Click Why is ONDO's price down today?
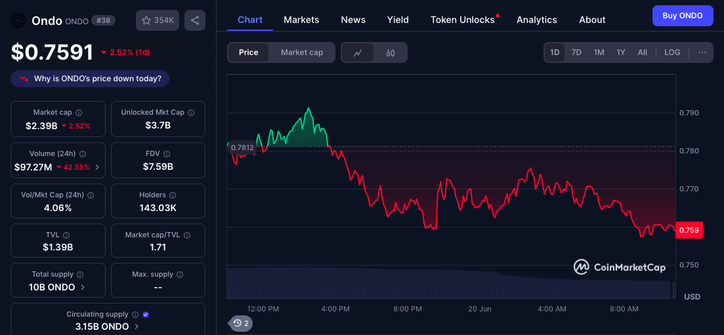Image resolution: width=724 pixels, height=335 pixels. click(90, 79)
